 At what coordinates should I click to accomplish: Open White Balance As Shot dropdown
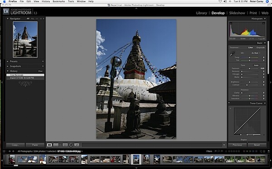tap(256, 53)
